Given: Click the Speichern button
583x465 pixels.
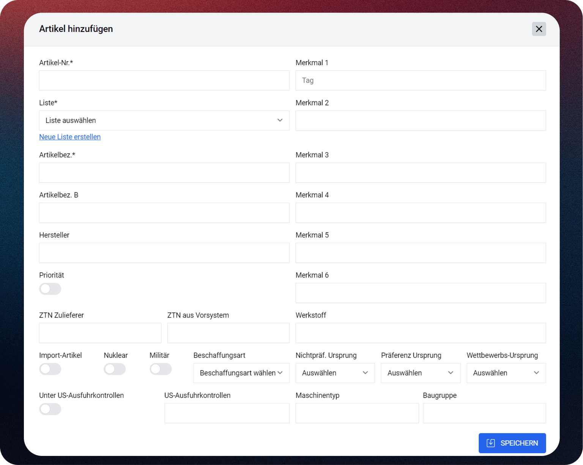Looking at the screenshot, I should tap(512, 443).
